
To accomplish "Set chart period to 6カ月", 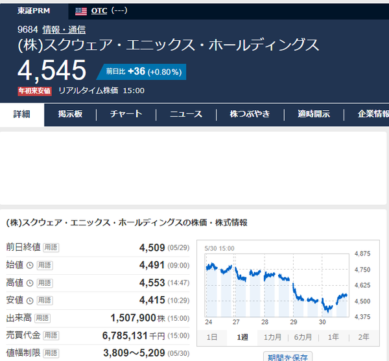I will pos(303,337).
